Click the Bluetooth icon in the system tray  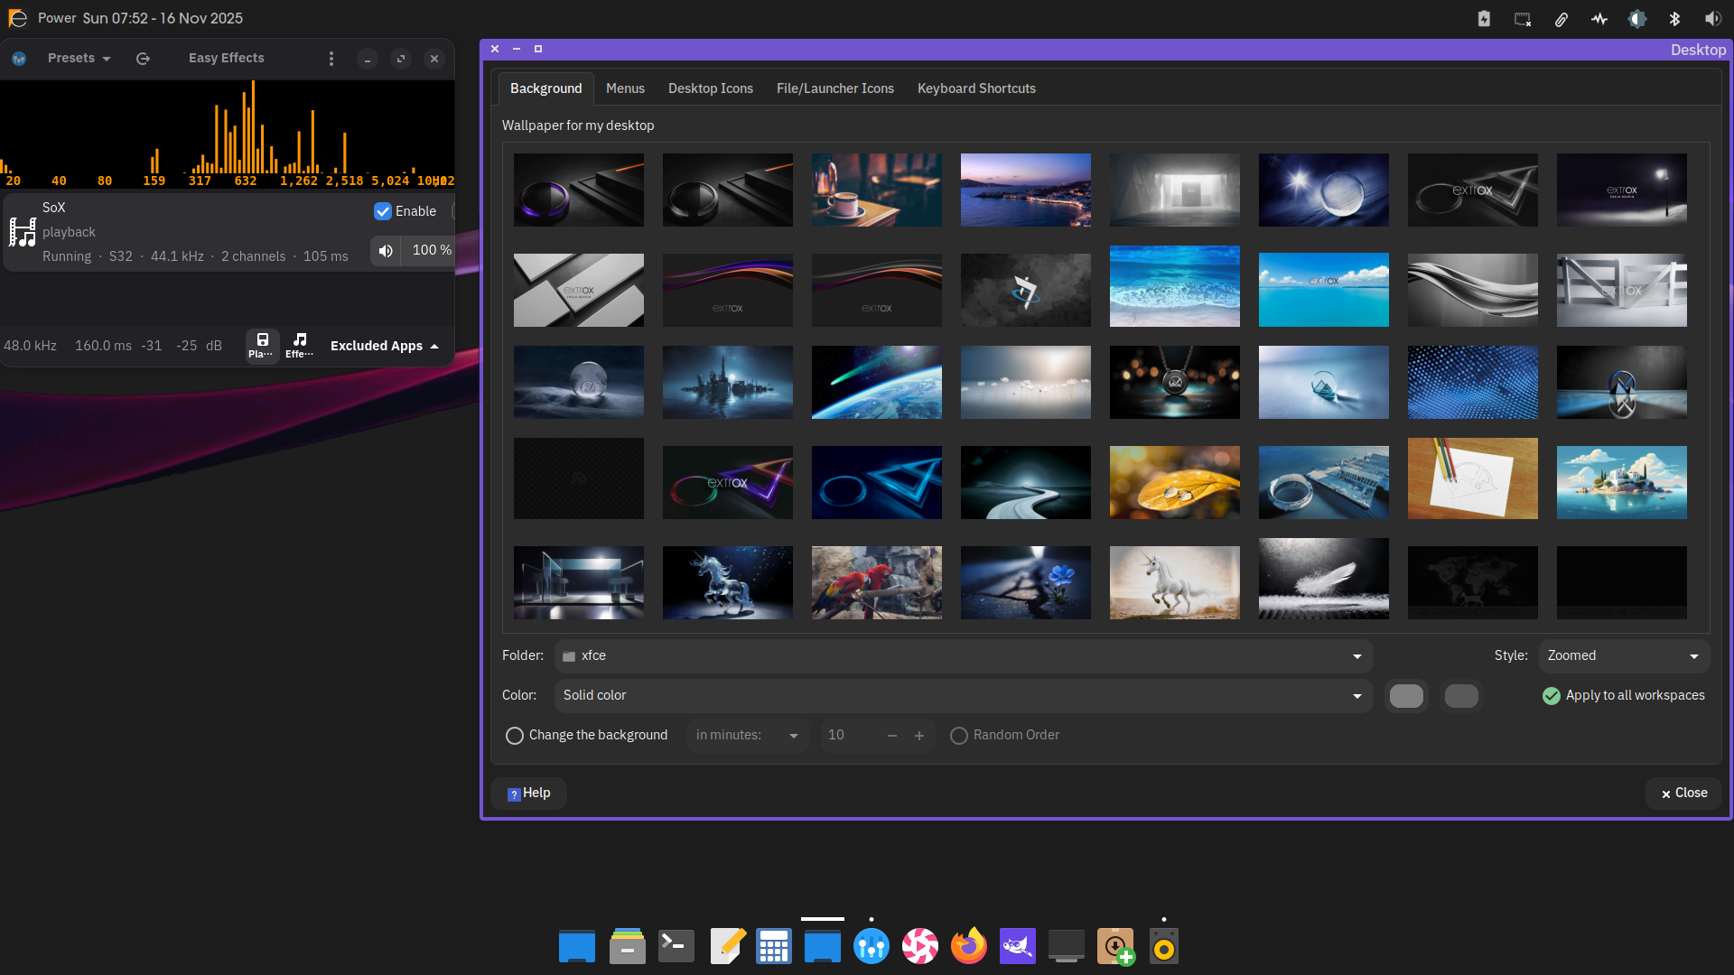[1674, 18]
